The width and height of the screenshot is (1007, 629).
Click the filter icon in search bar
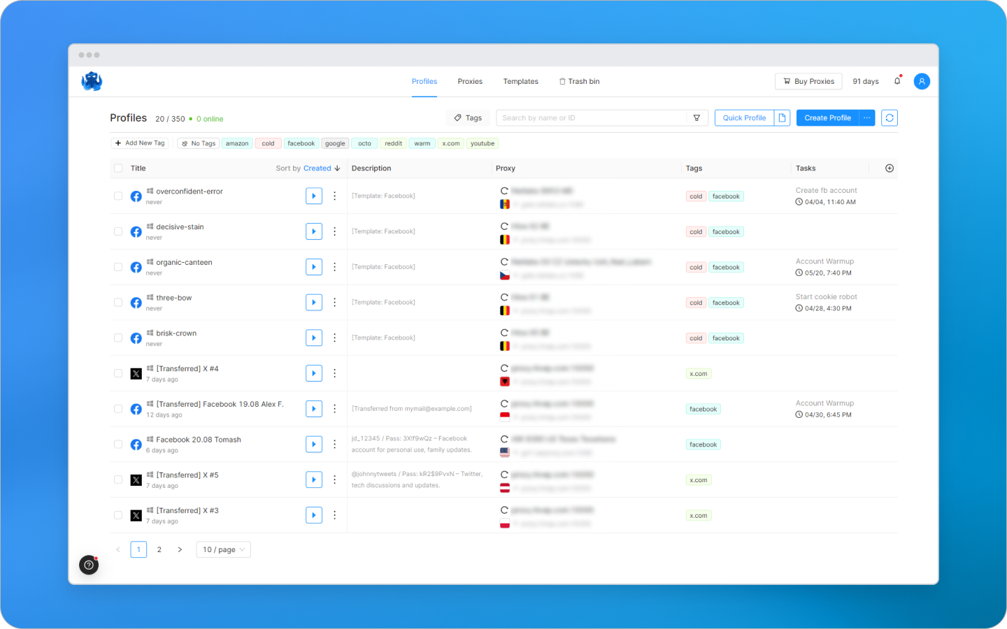tap(697, 118)
